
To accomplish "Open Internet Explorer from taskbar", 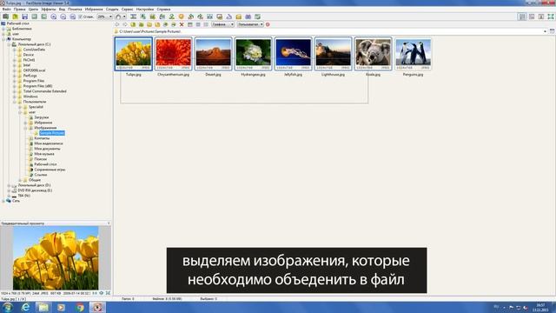I will [25, 307].
